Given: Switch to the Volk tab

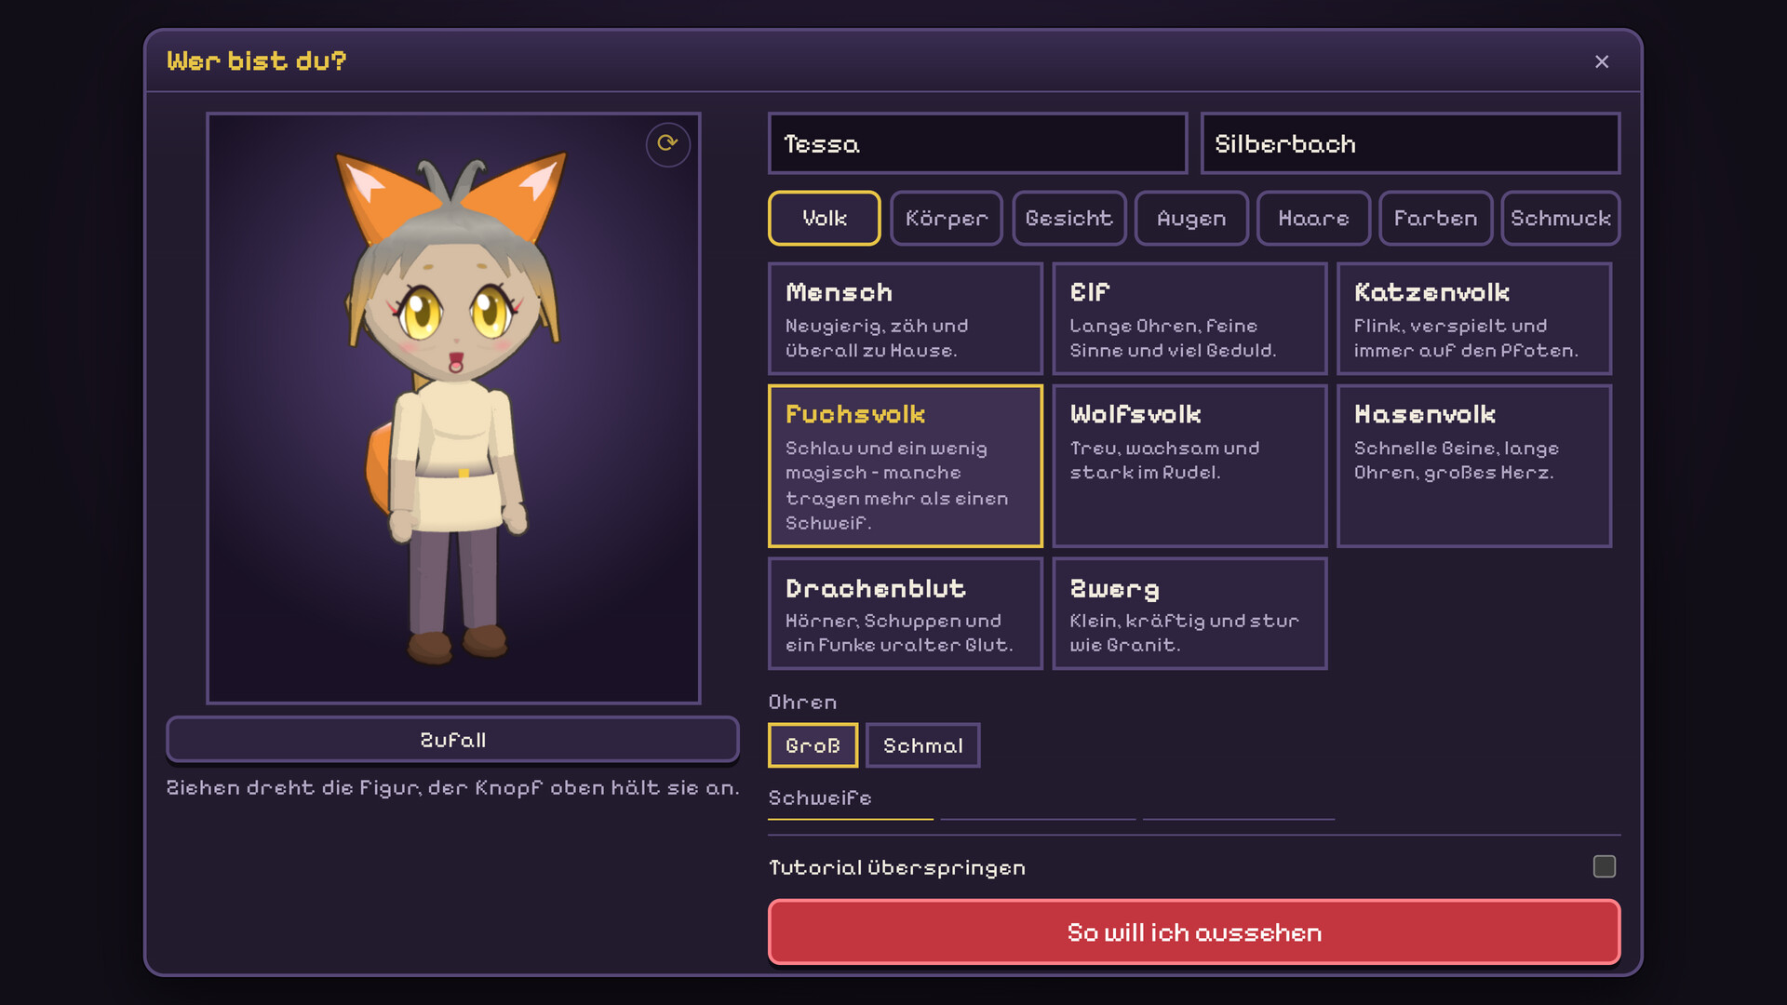Looking at the screenshot, I should pyautogui.click(x=824, y=219).
